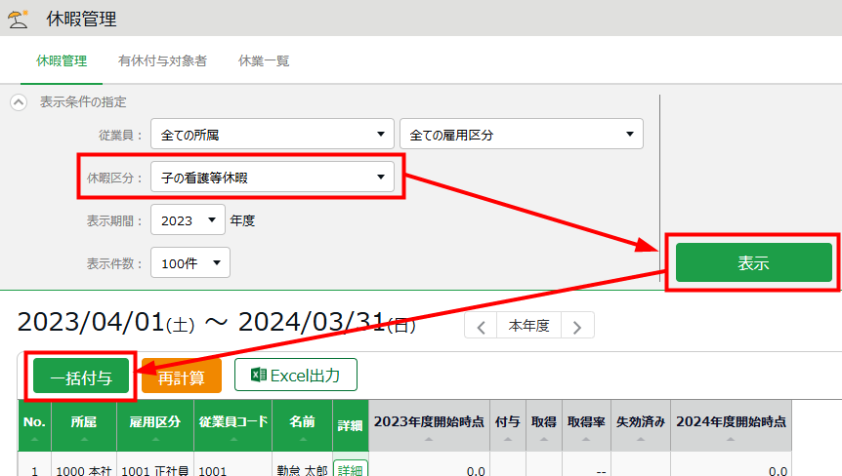Go to next fiscal year arrow
The height and width of the screenshot is (476, 842).
tap(577, 327)
